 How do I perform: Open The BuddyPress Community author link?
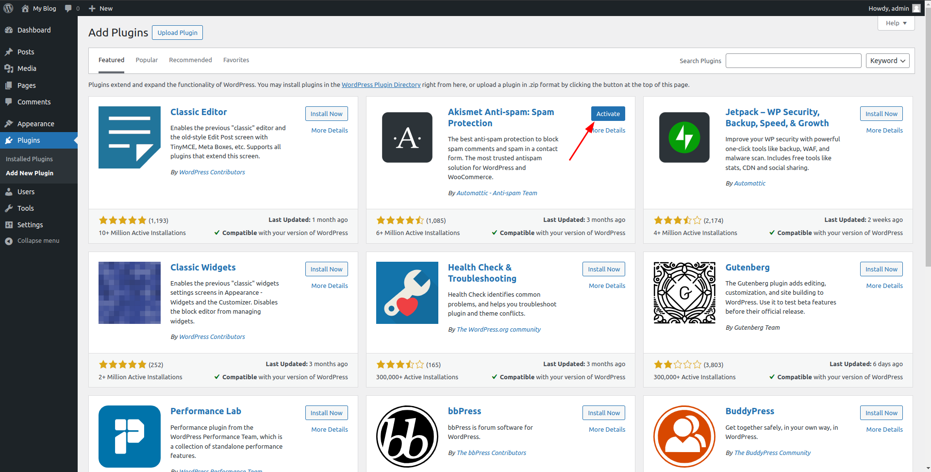coord(772,453)
